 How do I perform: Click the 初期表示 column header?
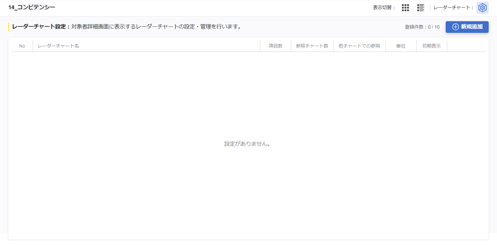tap(432, 46)
